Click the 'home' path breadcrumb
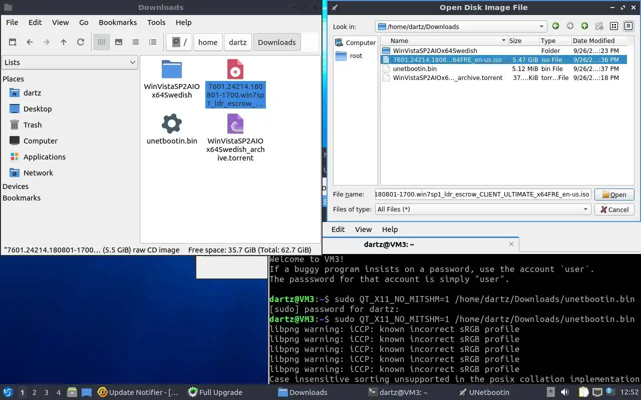Image resolution: width=641 pixels, height=400 pixels. [x=208, y=42]
